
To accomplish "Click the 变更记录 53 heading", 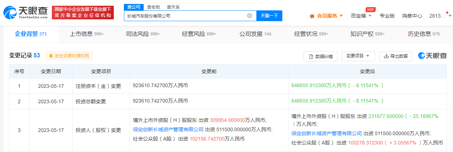I will 24,56.
